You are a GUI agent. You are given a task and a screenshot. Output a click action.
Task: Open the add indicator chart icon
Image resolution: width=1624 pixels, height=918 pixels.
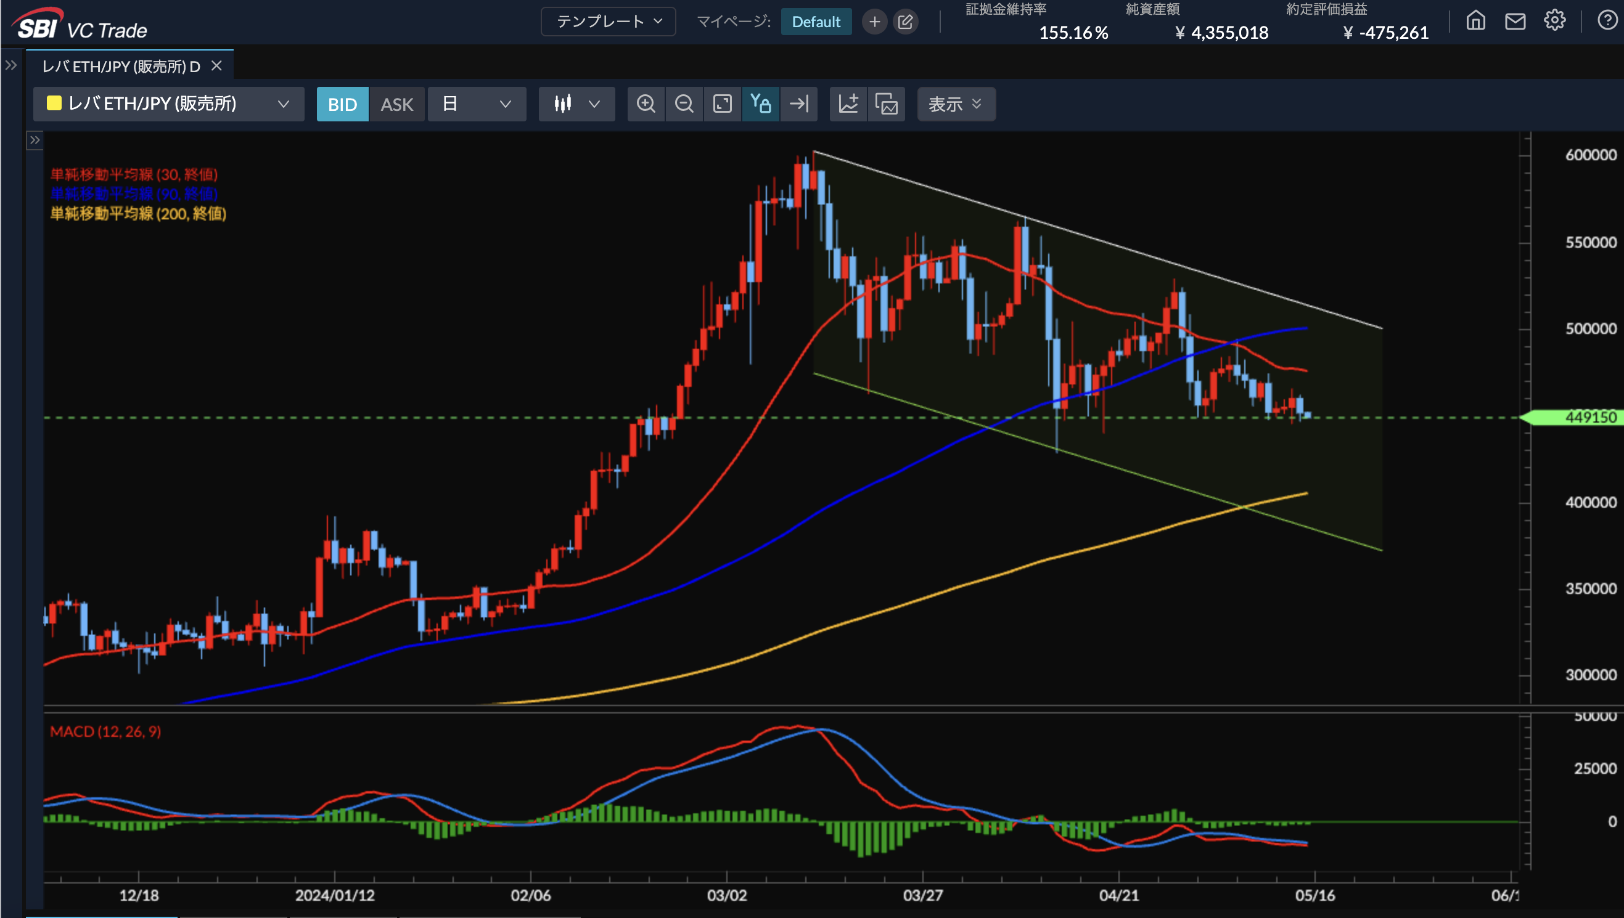[x=848, y=104]
